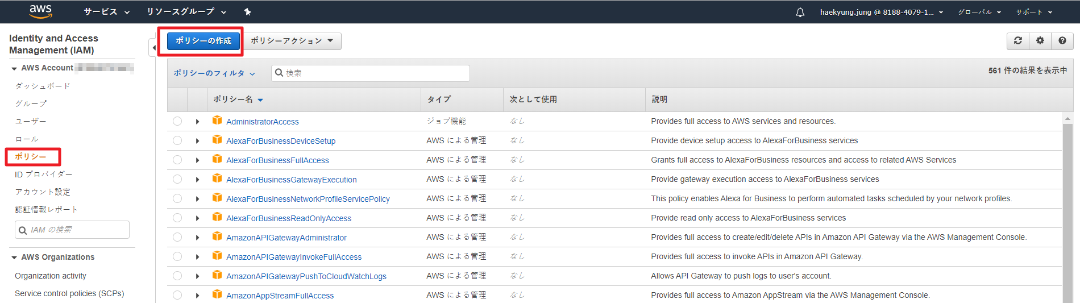Image resolution: width=1080 pixels, height=303 pixels.
Task: Click the ポリシーの作成 button
Action: point(203,41)
